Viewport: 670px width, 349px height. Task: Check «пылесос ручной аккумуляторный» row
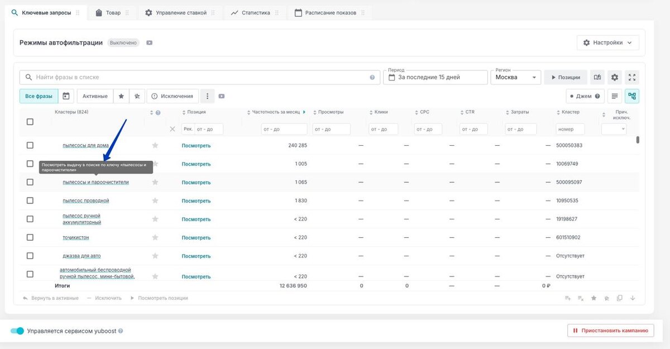pyautogui.click(x=30, y=219)
